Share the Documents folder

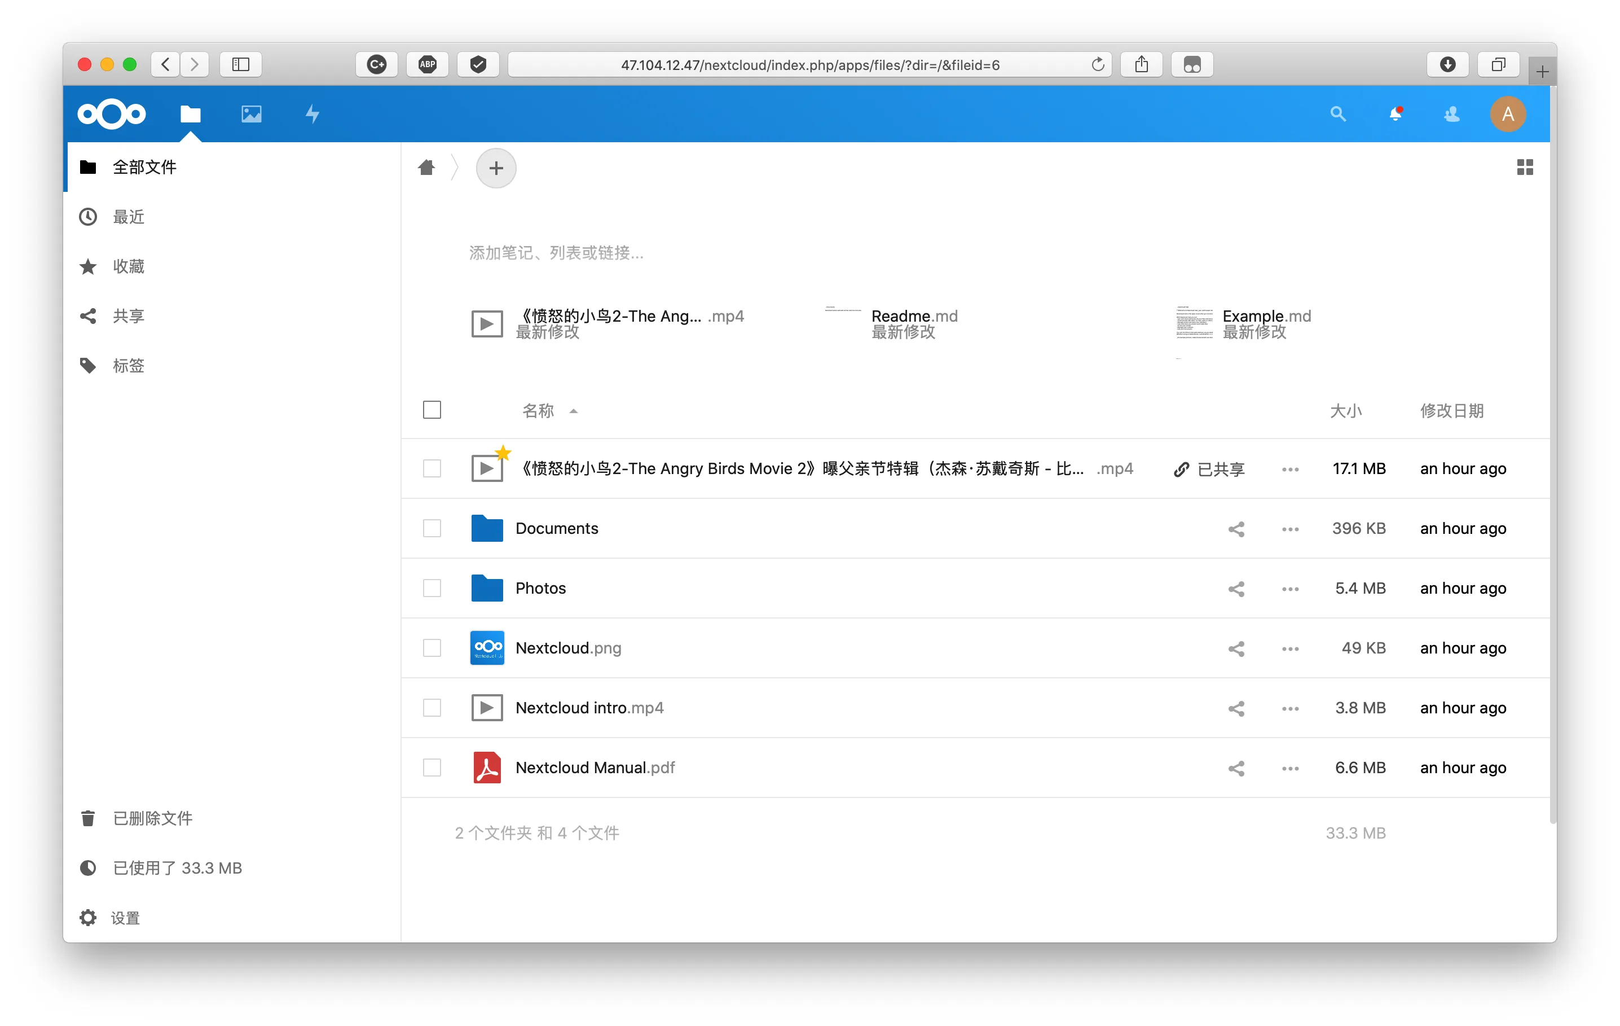tap(1236, 529)
